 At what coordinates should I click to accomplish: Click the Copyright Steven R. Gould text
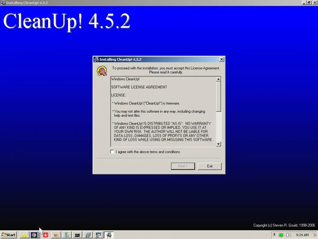tap(284, 225)
